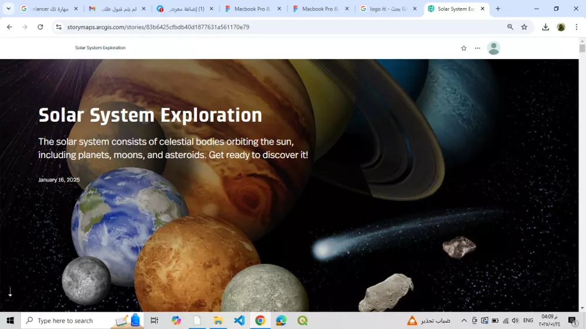Open Chrome downloads
The height and width of the screenshot is (329, 586).
pyautogui.click(x=546, y=27)
